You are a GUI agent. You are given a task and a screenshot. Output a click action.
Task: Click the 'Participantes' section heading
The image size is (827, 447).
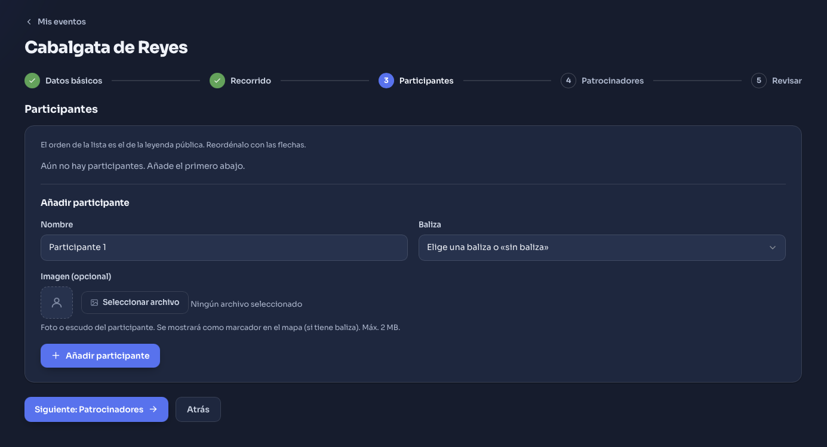pyautogui.click(x=61, y=109)
